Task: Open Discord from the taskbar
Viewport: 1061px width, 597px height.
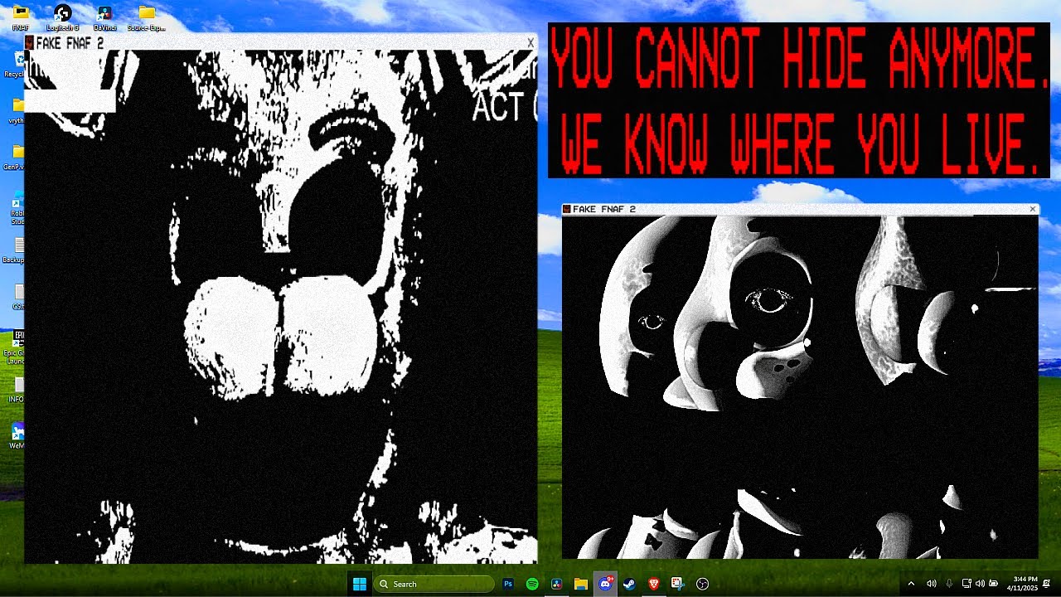Action: [x=605, y=584]
